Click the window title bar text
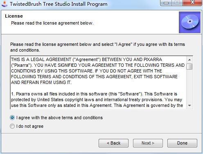 point(59,4)
